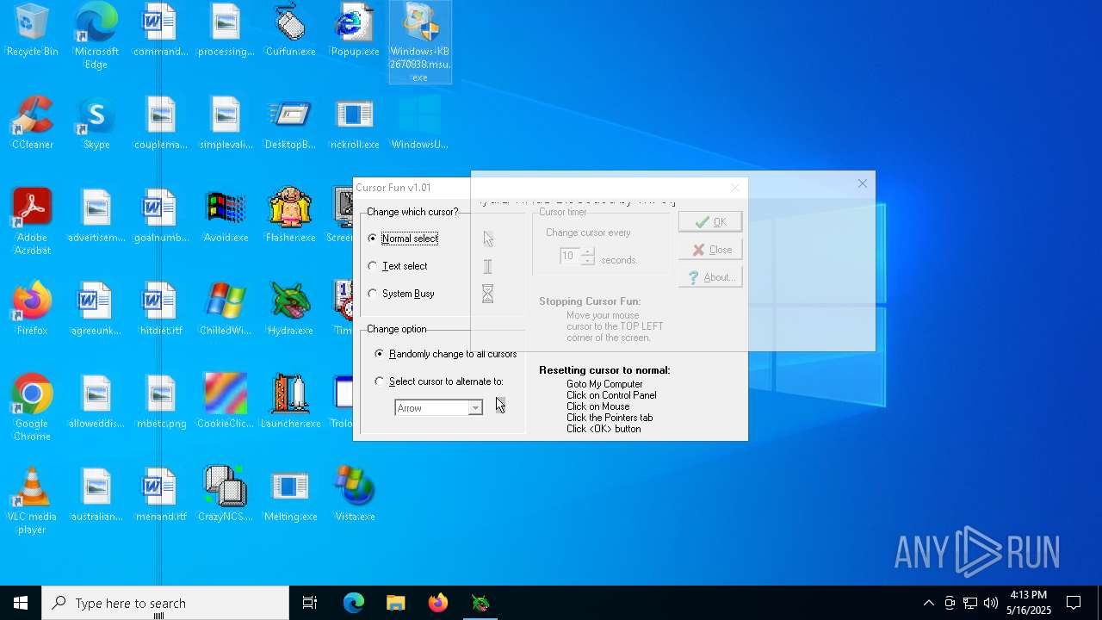Open Adobe Acrobat desktop shortcut
The image size is (1102, 620).
(32, 222)
